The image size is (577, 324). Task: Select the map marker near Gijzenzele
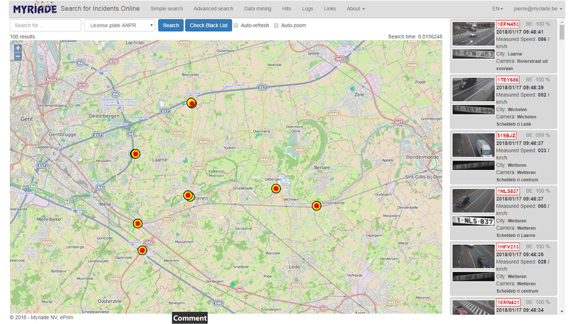coord(142,250)
